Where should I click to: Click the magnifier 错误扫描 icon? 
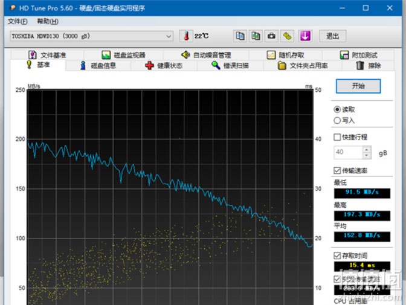pyautogui.click(x=216, y=65)
